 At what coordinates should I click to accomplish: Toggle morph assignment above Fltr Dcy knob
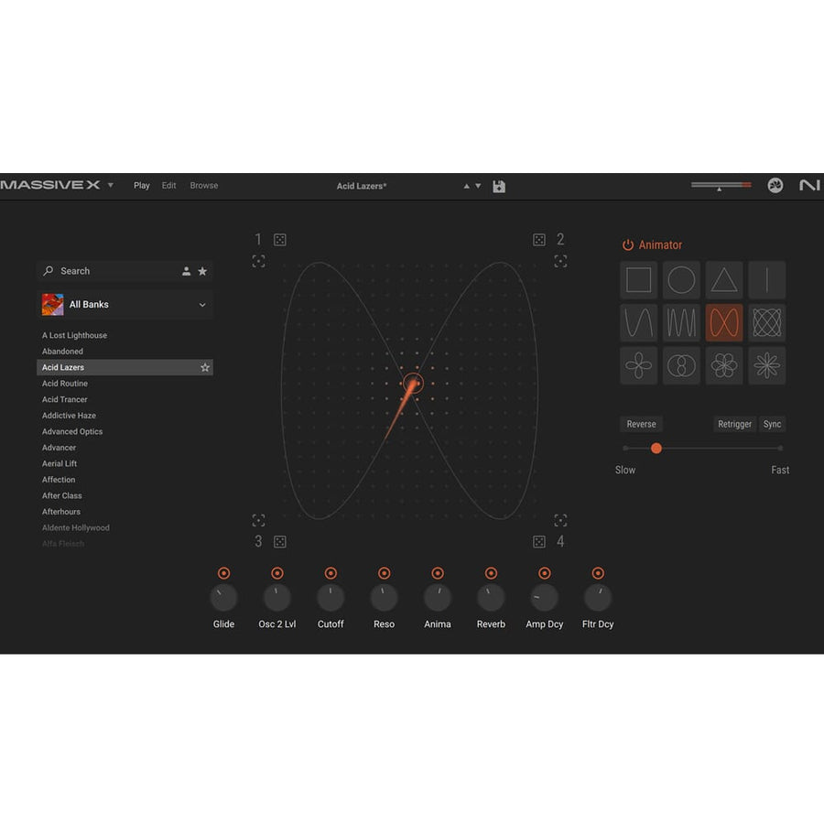pyautogui.click(x=598, y=573)
